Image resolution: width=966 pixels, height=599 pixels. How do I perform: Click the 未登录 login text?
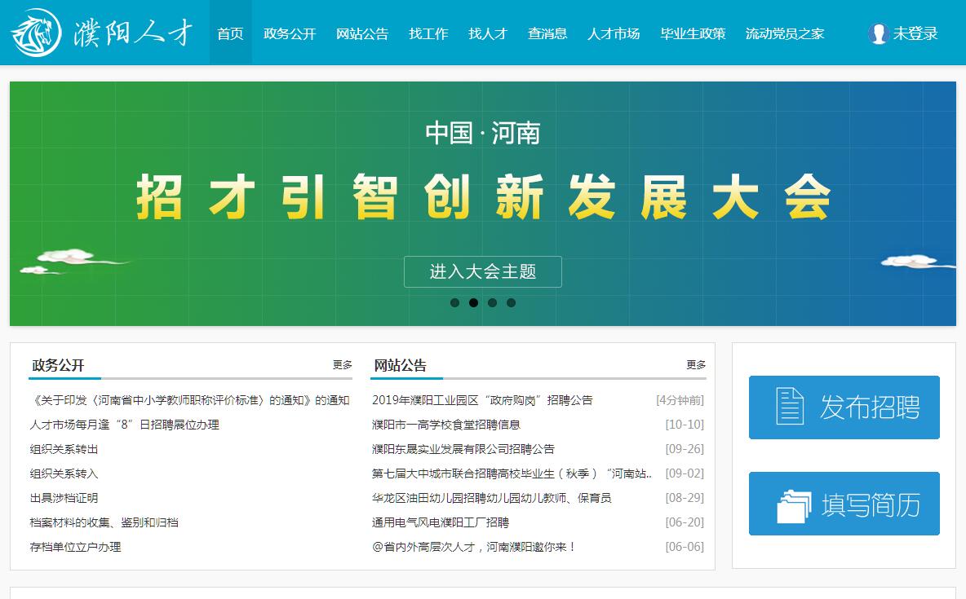click(915, 33)
